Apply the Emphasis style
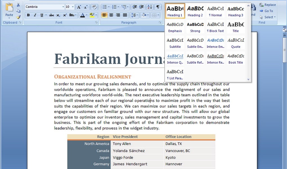 (x=175, y=27)
